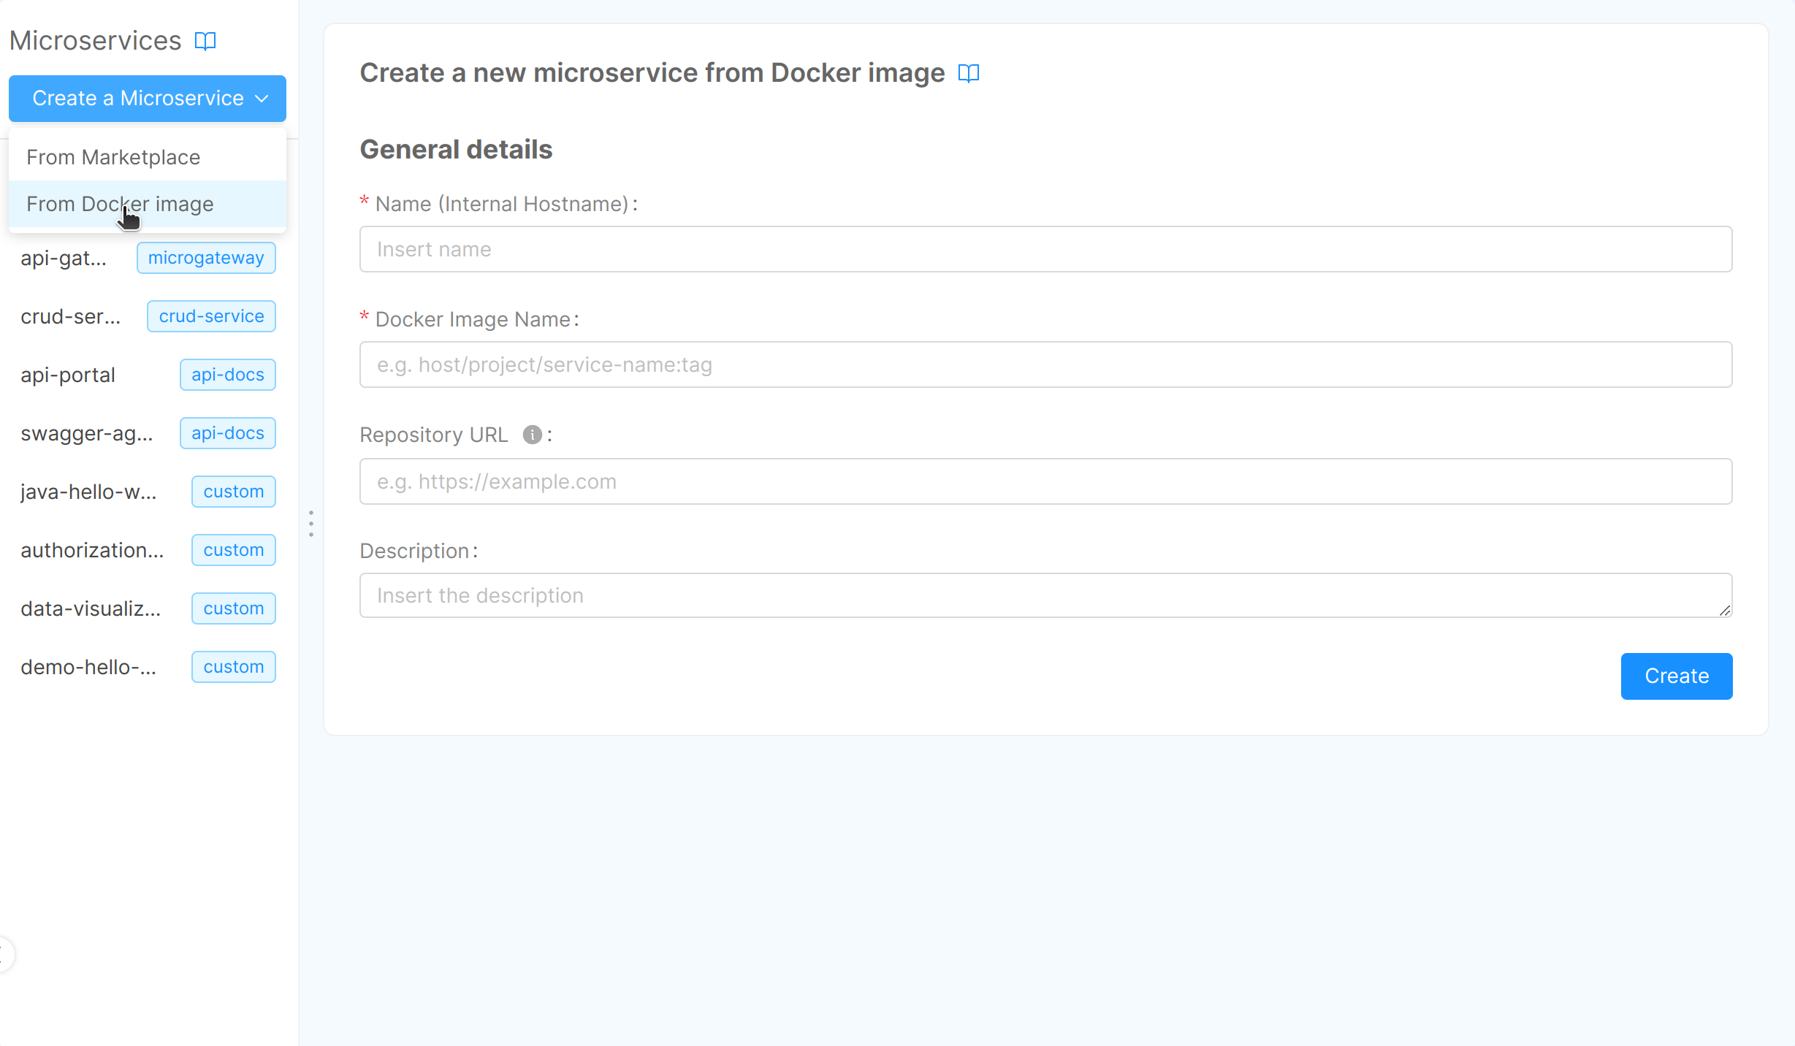Select the crud-service tag in the sidebar
This screenshot has width=1795, height=1046.
click(210, 316)
